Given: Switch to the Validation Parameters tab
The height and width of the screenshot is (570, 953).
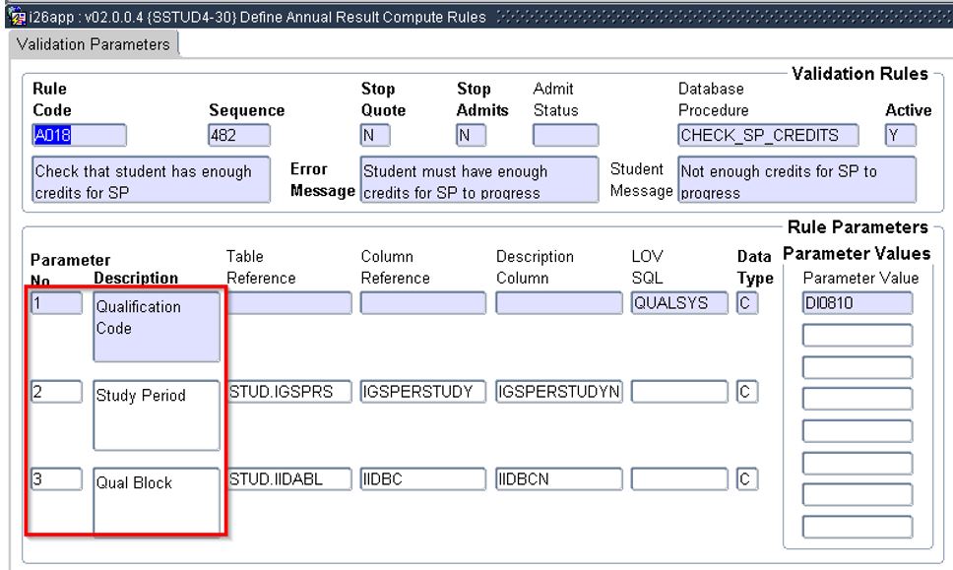Looking at the screenshot, I should point(93,44).
